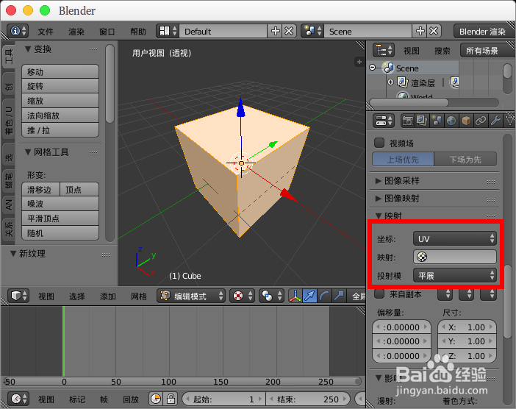
Task: Delete the Scene with X icon
Action: [434, 32]
